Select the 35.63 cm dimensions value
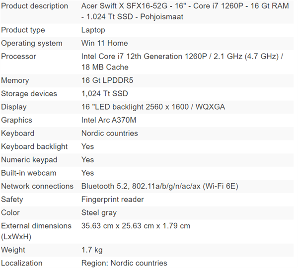 coord(136,226)
